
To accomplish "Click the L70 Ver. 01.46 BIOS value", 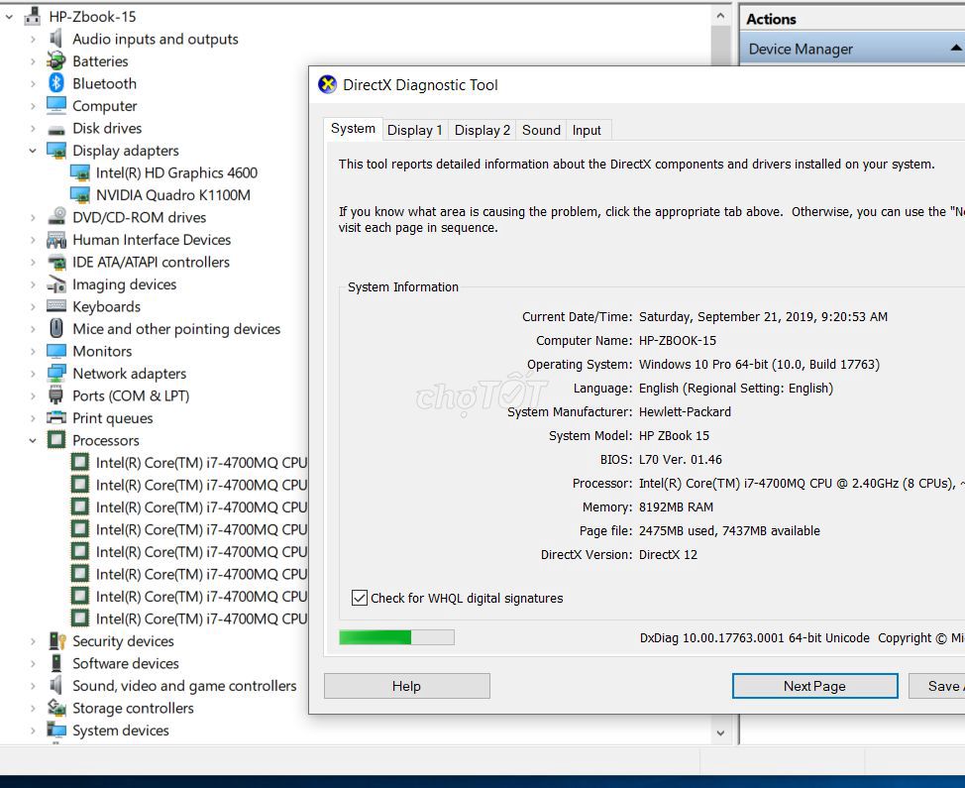I will pyautogui.click(x=680, y=459).
